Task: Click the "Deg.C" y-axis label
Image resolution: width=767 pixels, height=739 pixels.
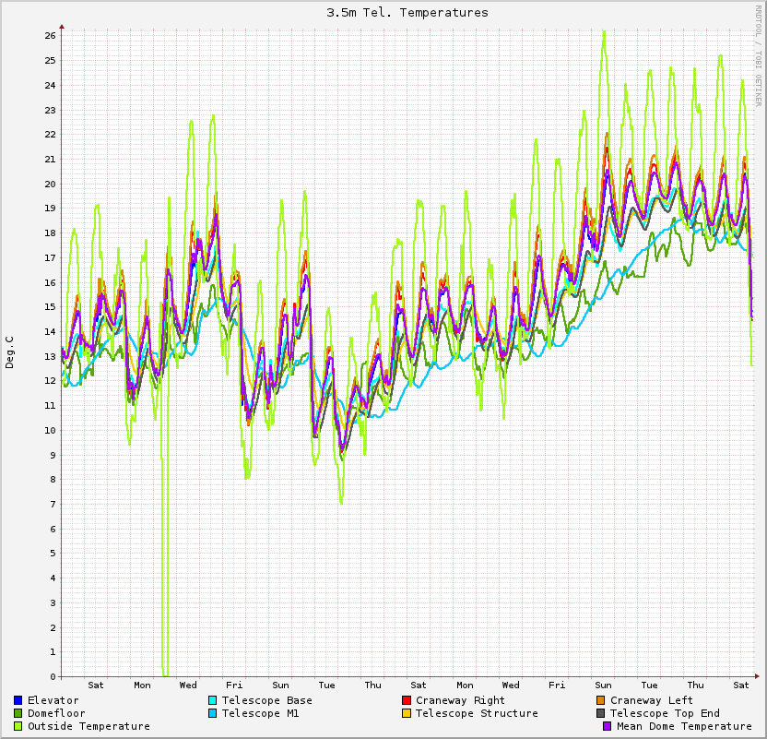Action: (10, 352)
